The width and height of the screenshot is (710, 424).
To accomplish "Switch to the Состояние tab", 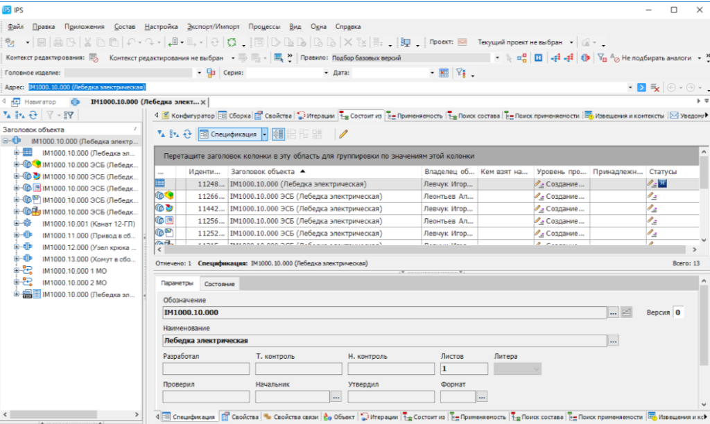I will click(218, 284).
